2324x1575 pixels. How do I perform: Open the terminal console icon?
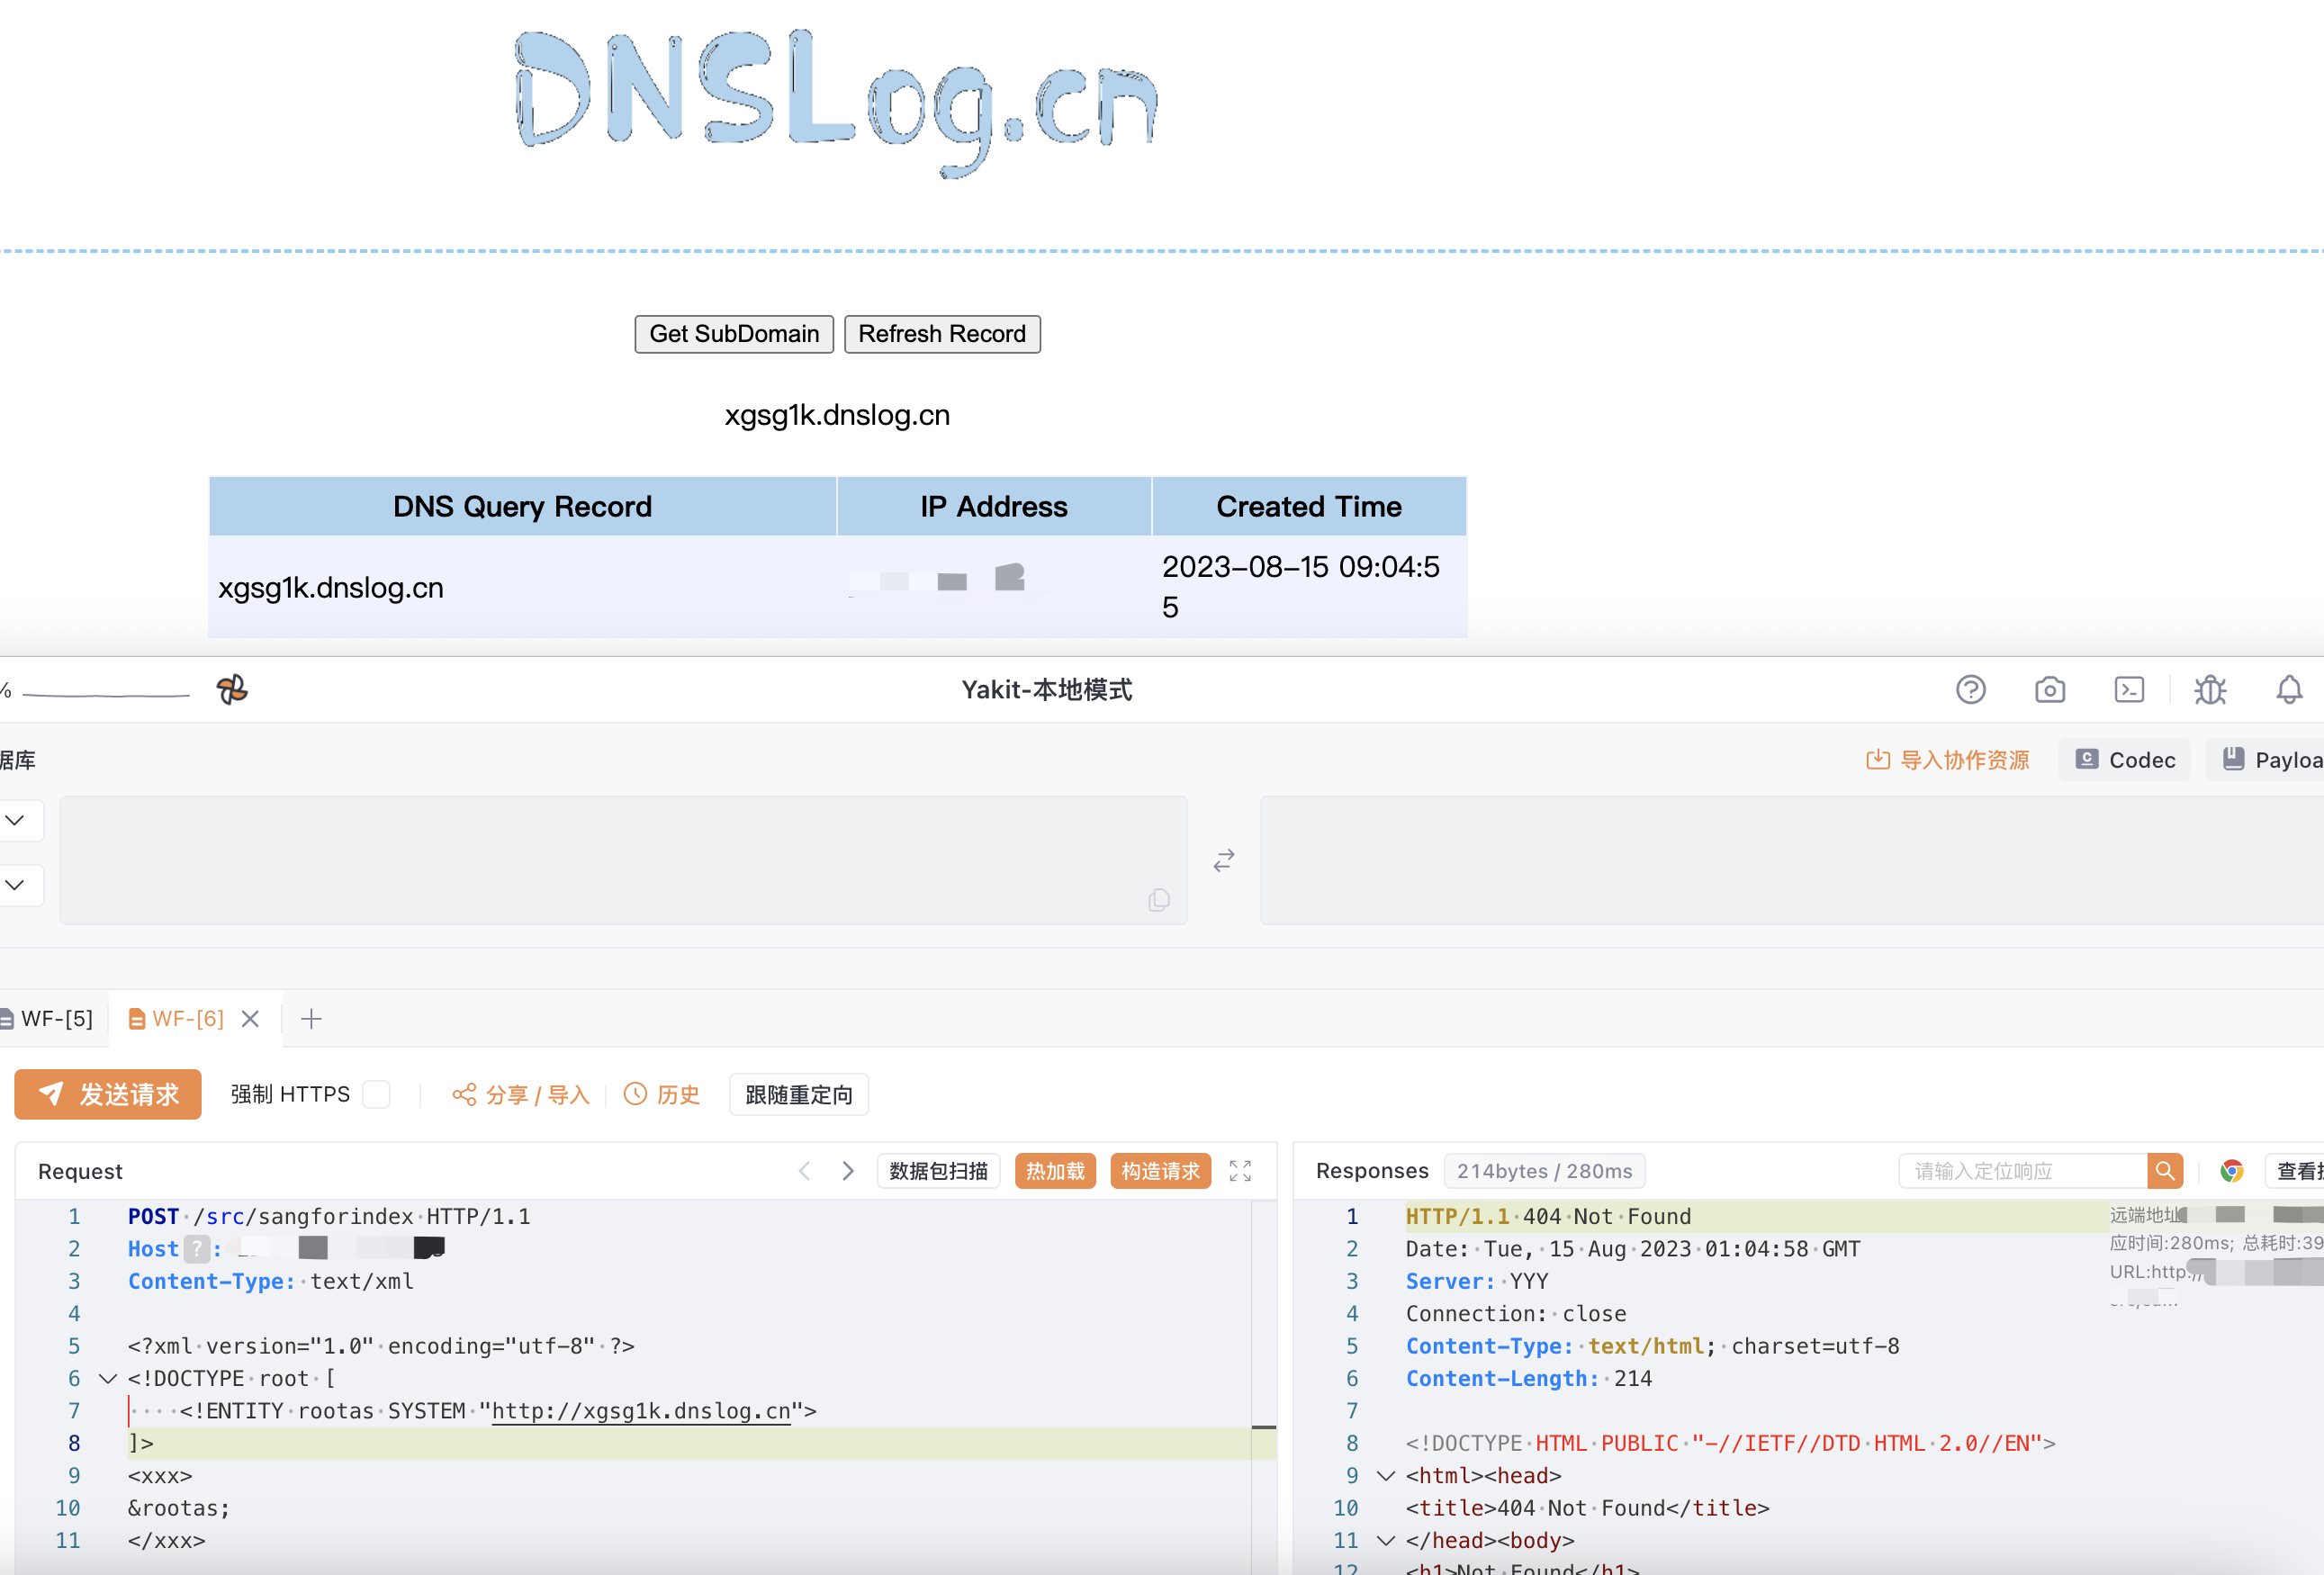(x=2129, y=690)
